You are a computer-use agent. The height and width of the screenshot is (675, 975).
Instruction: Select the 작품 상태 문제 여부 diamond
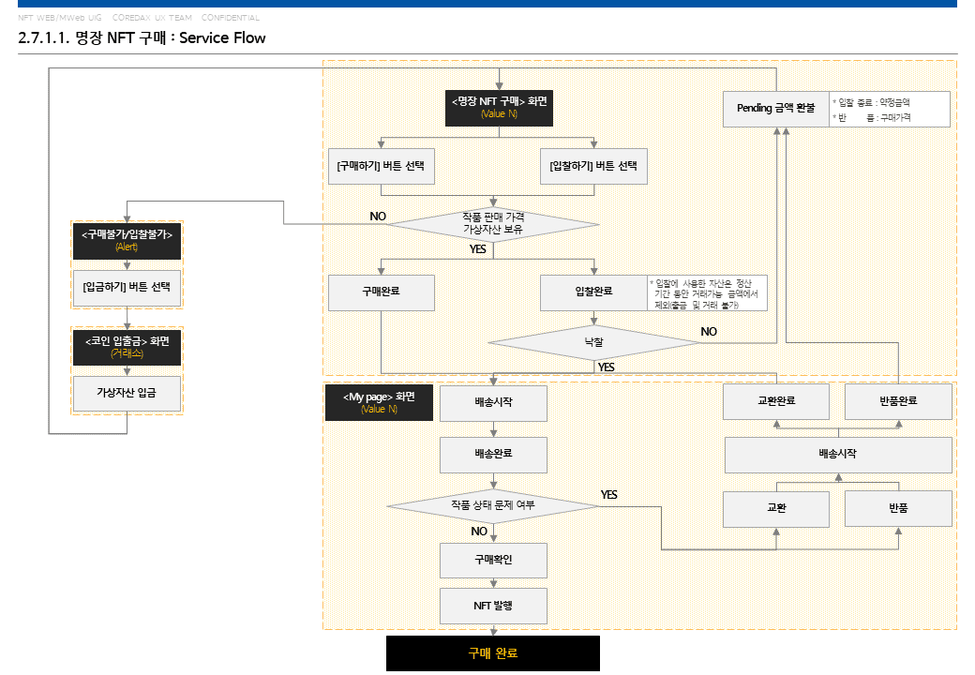(493, 506)
